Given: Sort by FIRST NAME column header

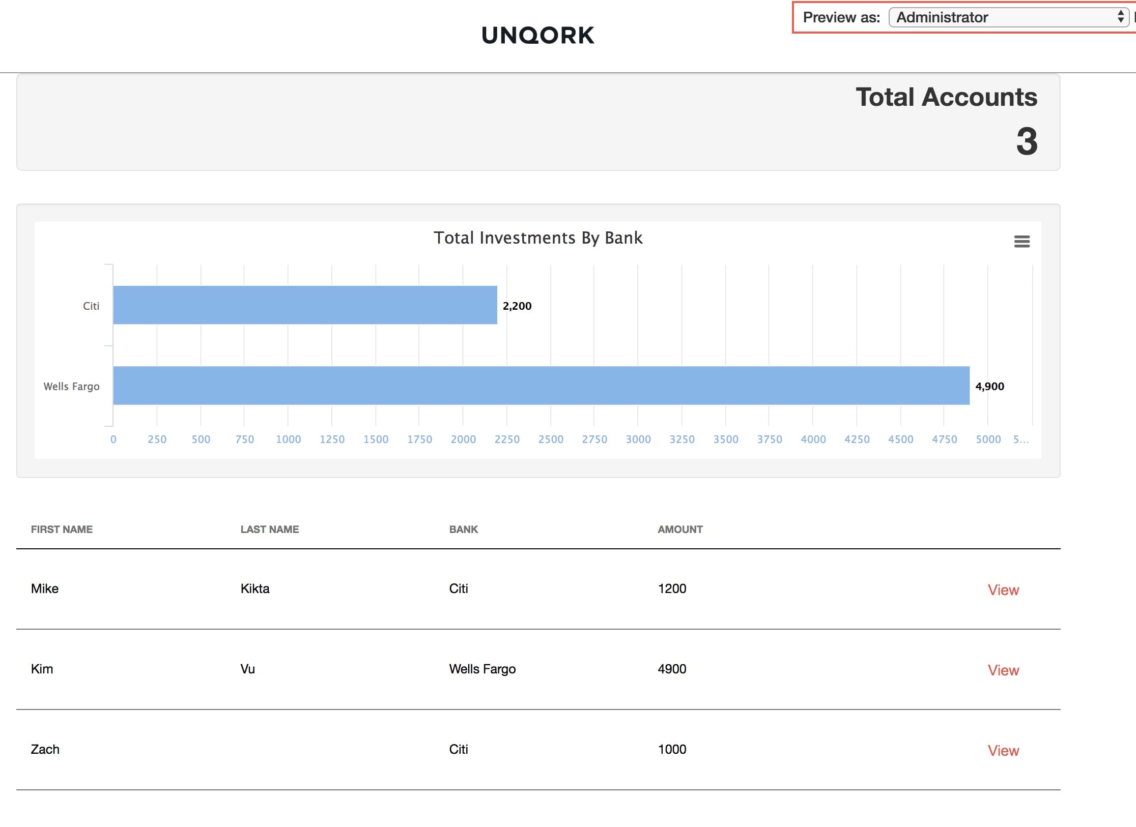Looking at the screenshot, I should (62, 529).
